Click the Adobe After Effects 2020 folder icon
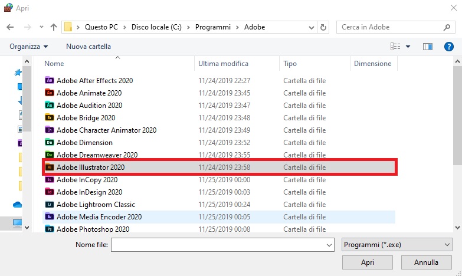 click(x=49, y=80)
